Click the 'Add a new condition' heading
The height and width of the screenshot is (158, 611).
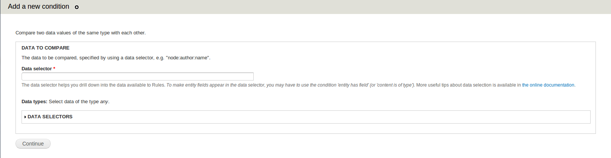click(39, 7)
